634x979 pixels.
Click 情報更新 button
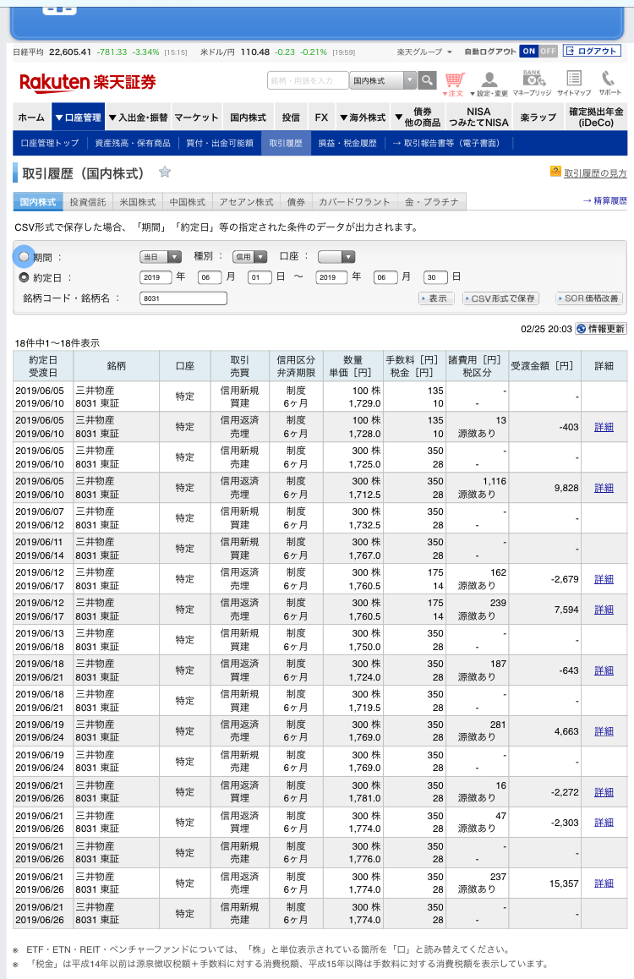(x=600, y=328)
